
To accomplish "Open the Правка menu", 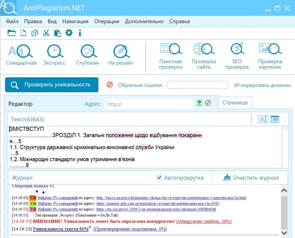I will click(x=33, y=21).
